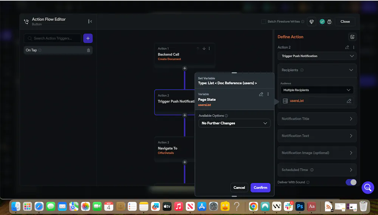Image resolution: width=378 pixels, height=215 pixels.
Task: Open the debug bug icon
Action: 329,22
